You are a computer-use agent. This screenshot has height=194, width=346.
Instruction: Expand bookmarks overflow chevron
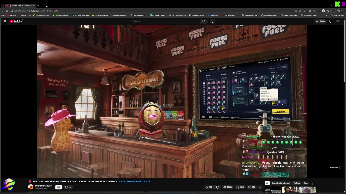click(326, 15)
